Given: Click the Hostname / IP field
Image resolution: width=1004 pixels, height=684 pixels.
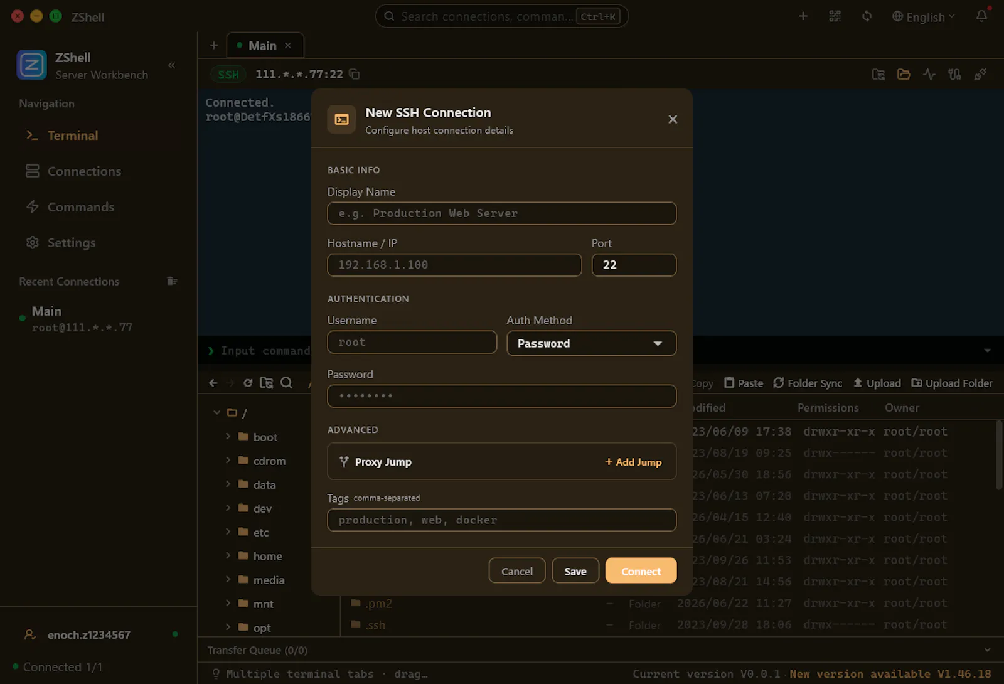Looking at the screenshot, I should (454, 265).
